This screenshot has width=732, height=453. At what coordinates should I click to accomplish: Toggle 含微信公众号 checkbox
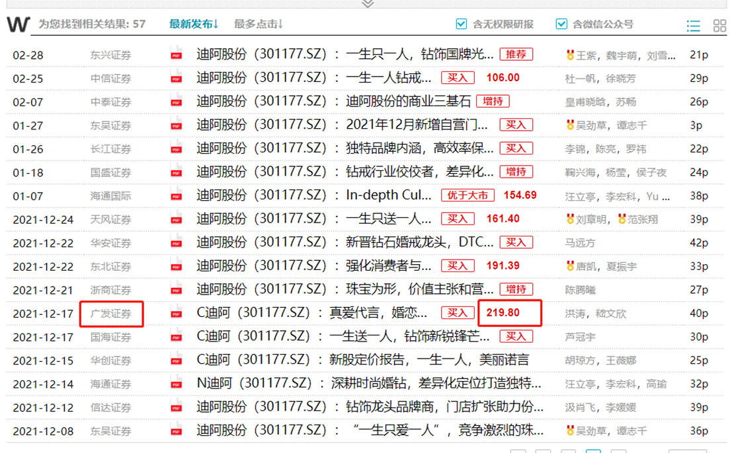click(x=561, y=24)
